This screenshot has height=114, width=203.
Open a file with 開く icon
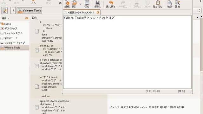[x=74, y=4]
